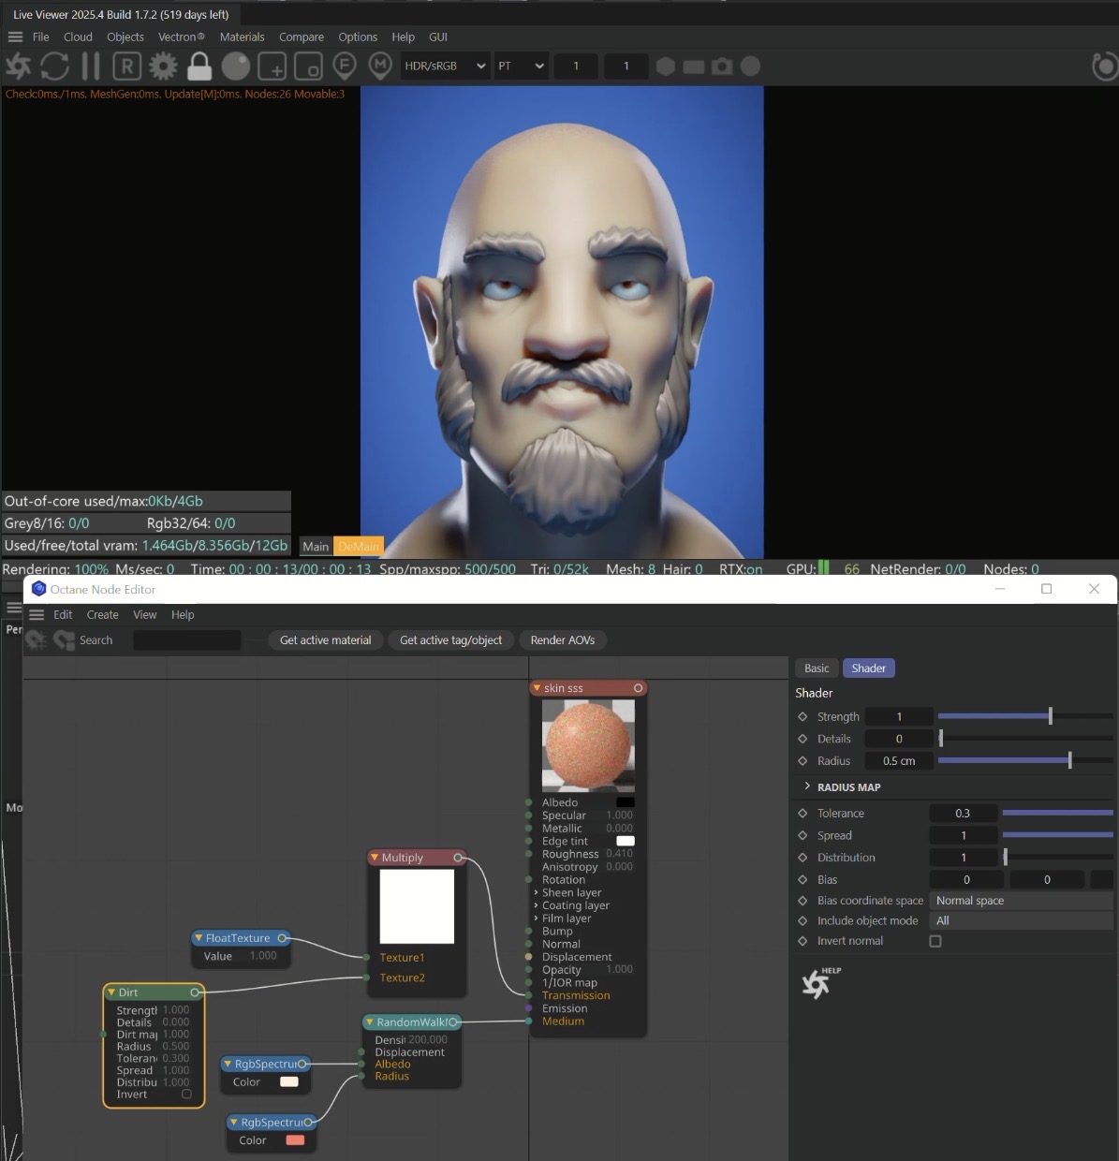Click the Octane ring icon at toolbar far right

click(x=1105, y=66)
